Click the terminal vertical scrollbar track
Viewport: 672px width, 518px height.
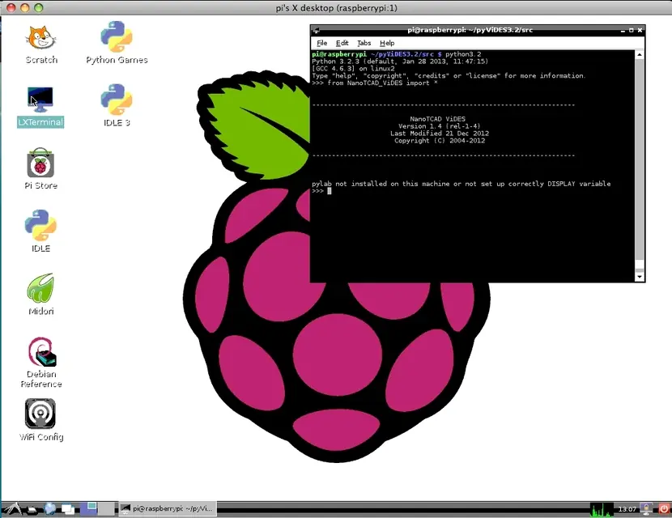[640, 163]
